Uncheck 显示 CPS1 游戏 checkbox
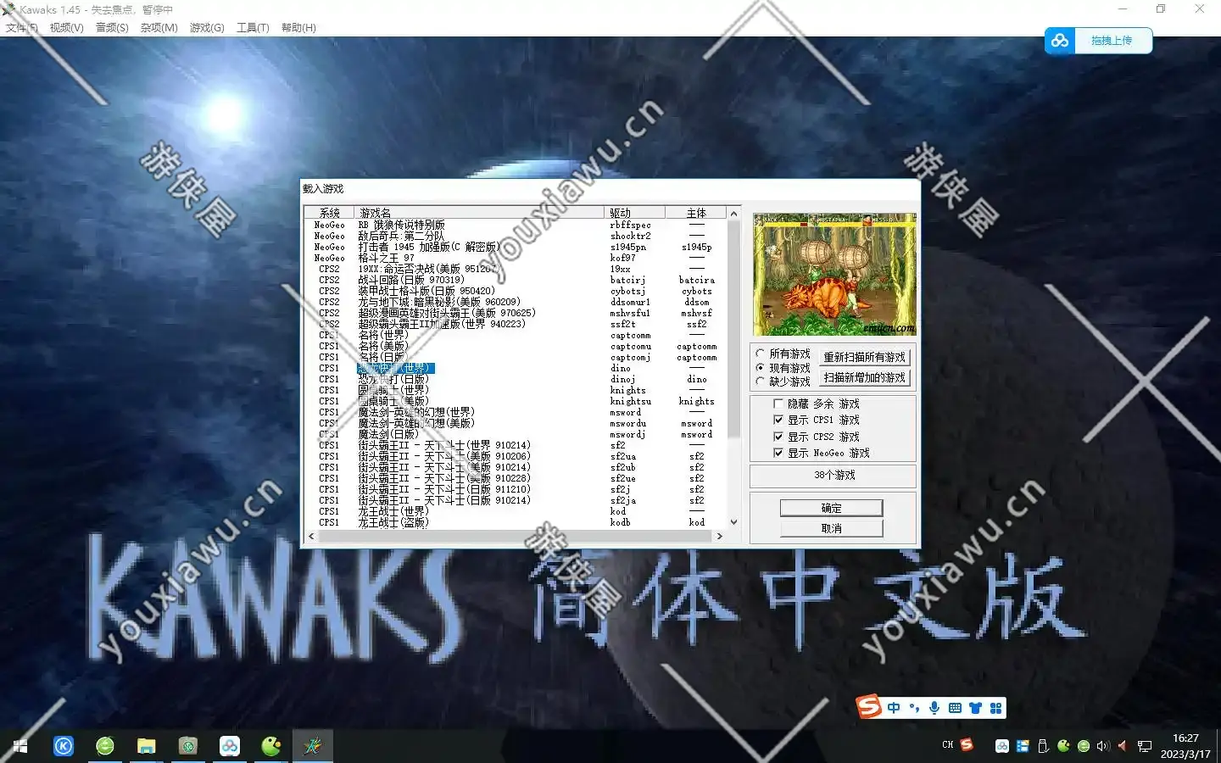This screenshot has width=1221, height=763. click(778, 420)
